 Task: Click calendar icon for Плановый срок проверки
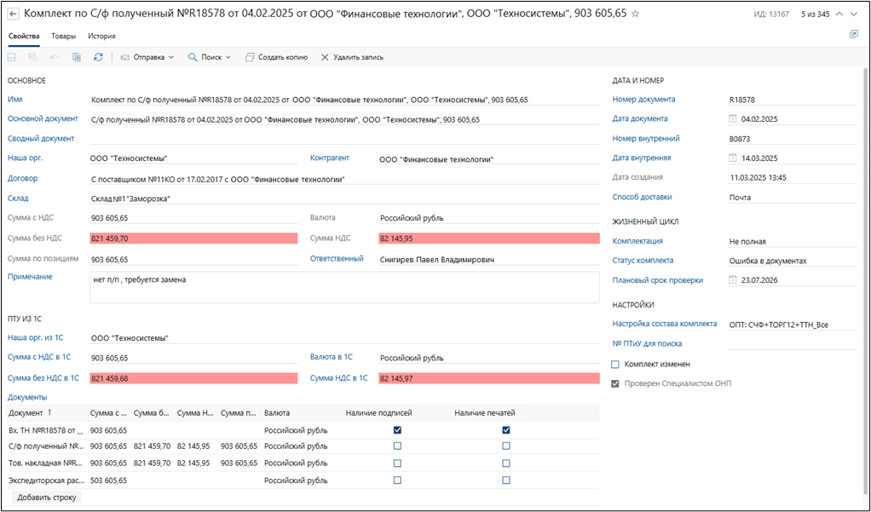coord(733,280)
